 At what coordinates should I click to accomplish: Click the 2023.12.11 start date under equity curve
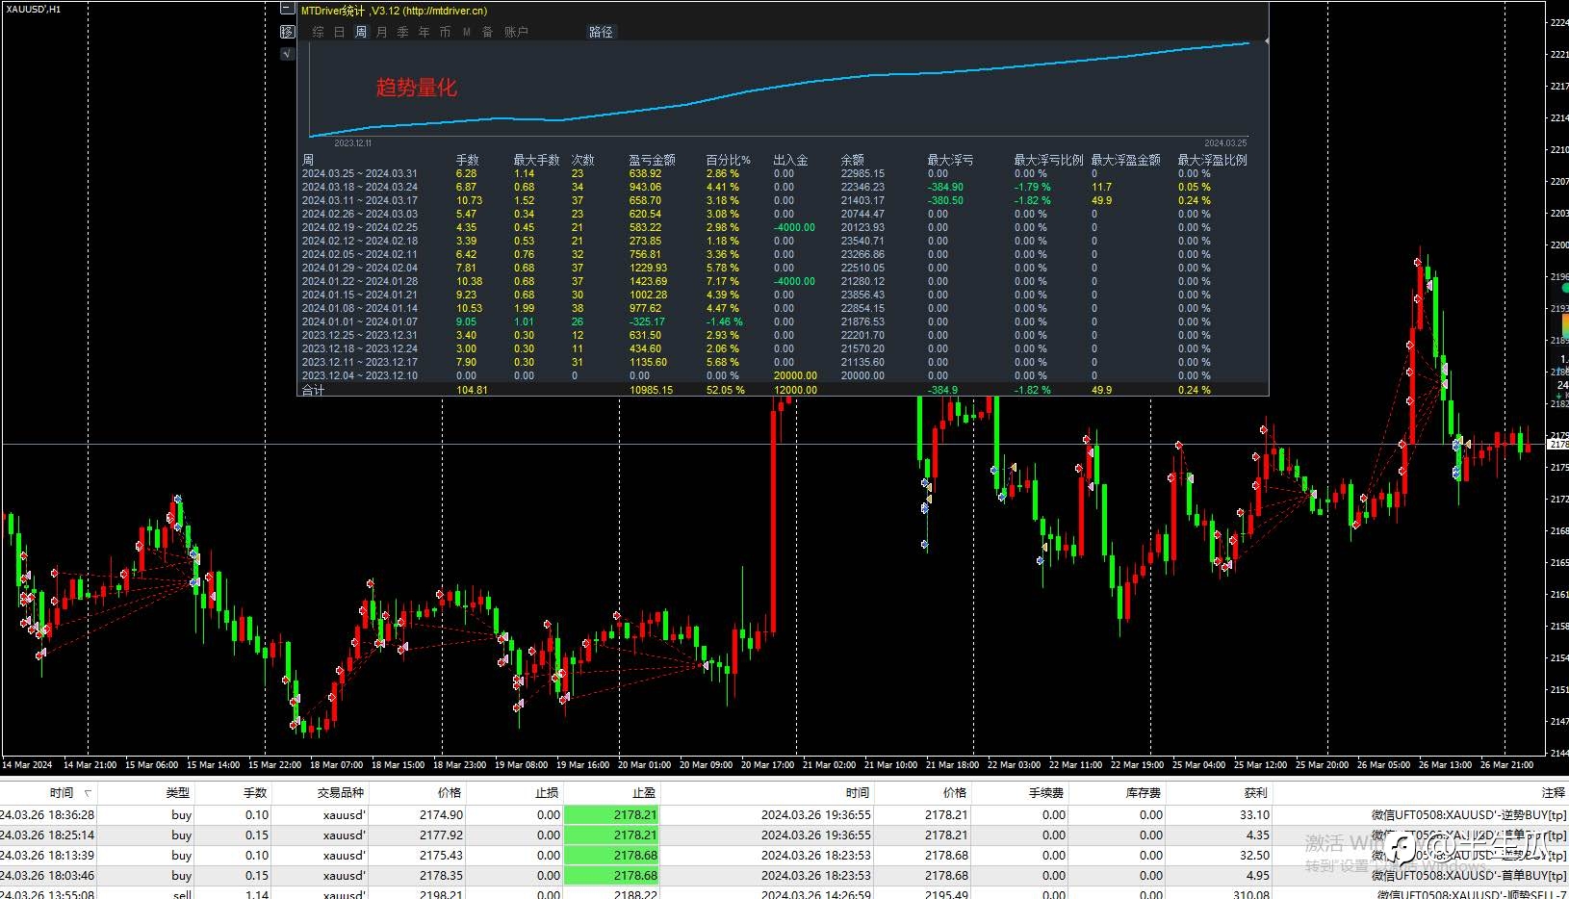(352, 142)
